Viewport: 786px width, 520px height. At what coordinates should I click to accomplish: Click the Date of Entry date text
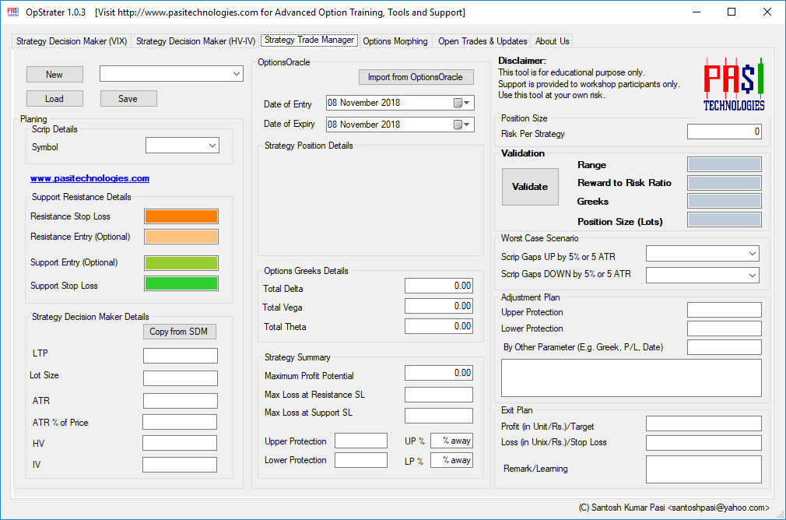point(364,103)
